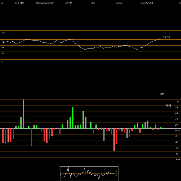181x181 pixels.
Task: Click the "SI(TM)" header text
Action: tap(69, 3)
